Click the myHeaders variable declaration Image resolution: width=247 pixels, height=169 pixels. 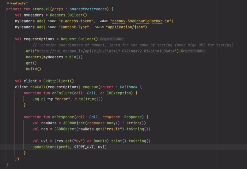pyautogui.click(x=33, y=15)
